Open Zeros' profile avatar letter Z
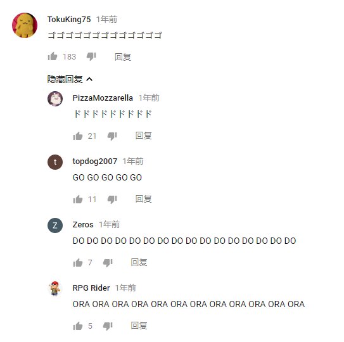 (55, 225)
